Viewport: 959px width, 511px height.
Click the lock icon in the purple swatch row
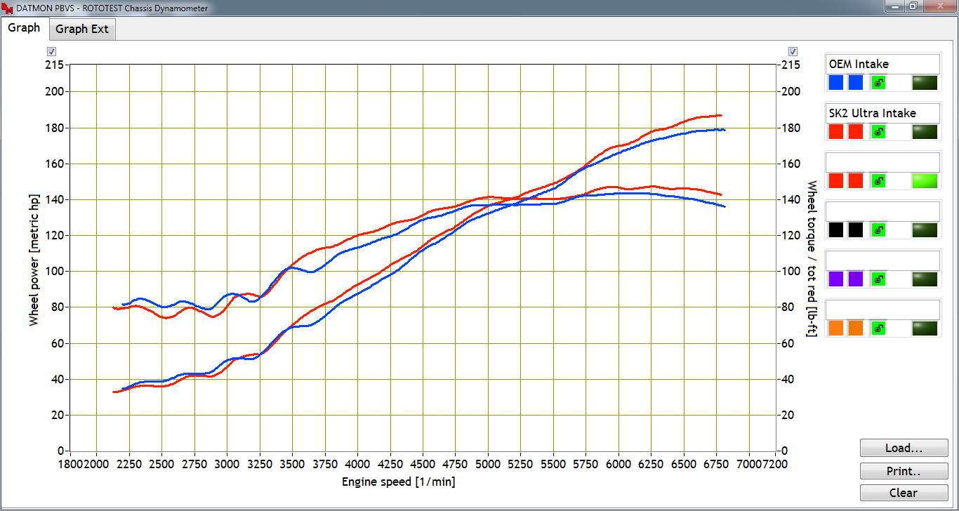click(x=878, y=279)
